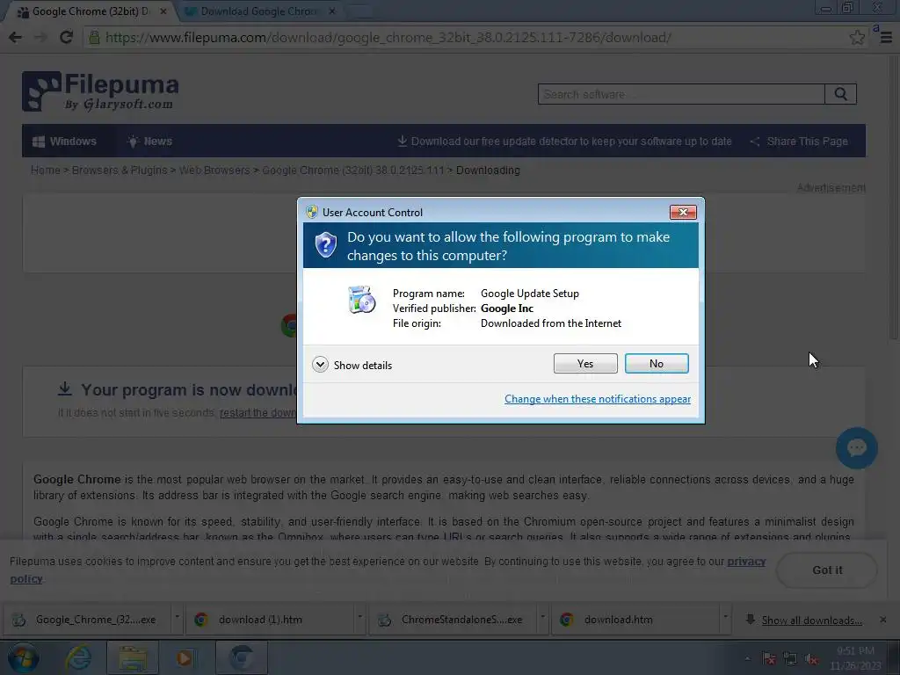Close the downloads bar

[882, 620]
